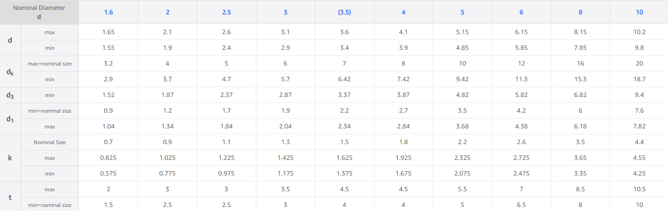
Task: Select the d3 row label cell
Action: tap(10, 95)
